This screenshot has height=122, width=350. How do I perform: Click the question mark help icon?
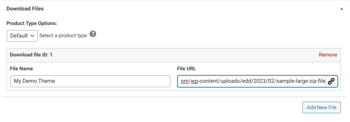click(x=93, y=34)
